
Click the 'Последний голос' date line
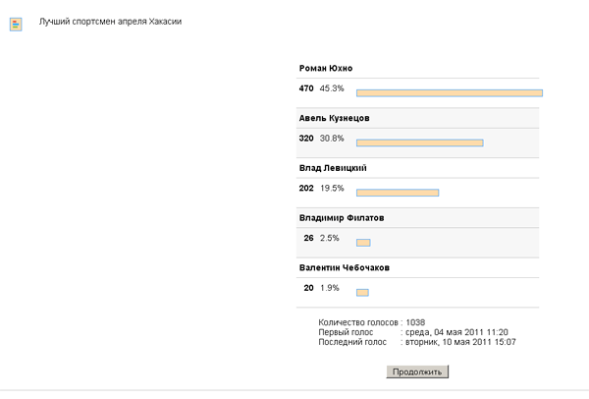point(417,342)
